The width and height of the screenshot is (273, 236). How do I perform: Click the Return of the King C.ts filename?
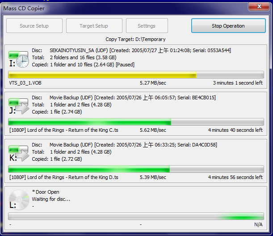click(64, 130)
